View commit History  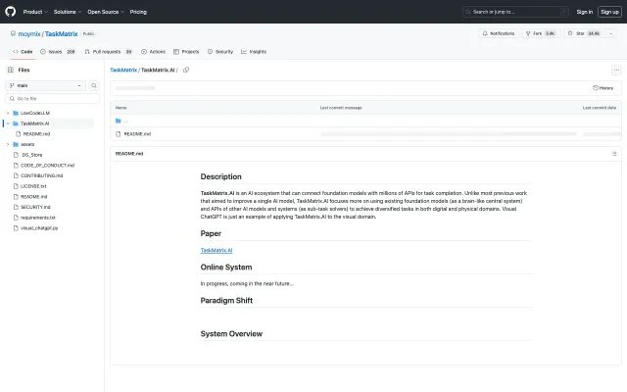coord(603,88)
